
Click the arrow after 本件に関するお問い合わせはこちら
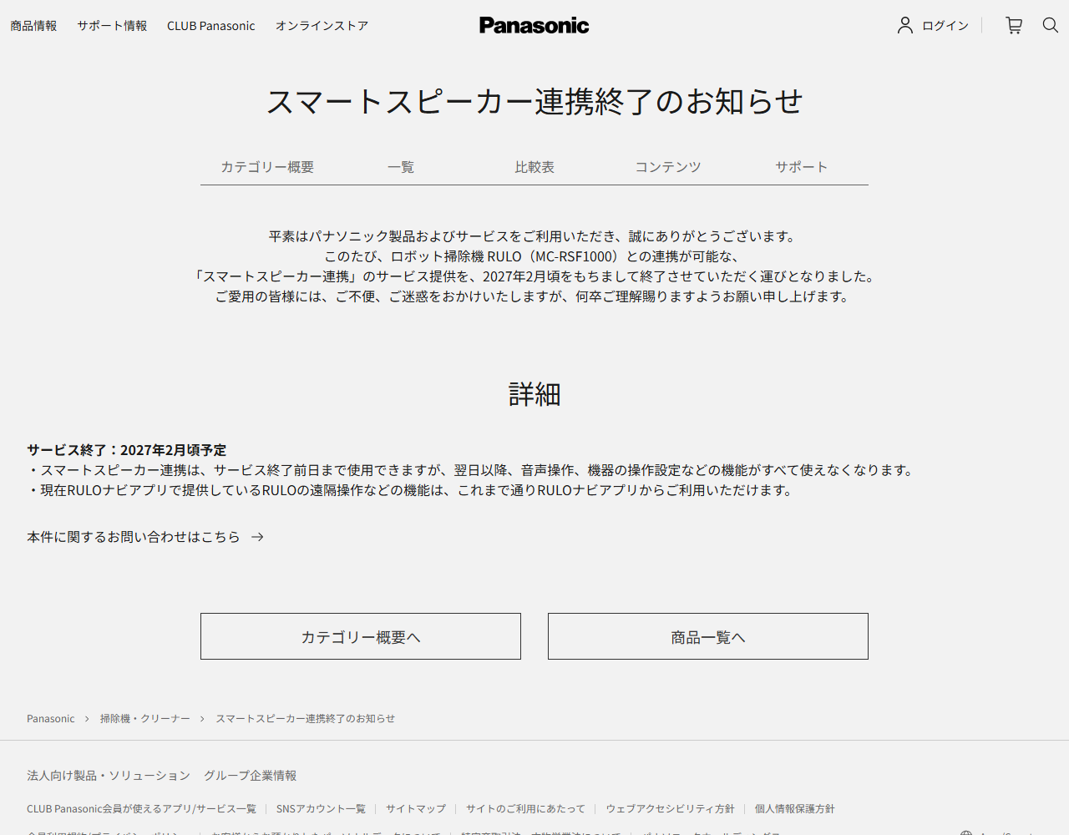tap(257, 537)
